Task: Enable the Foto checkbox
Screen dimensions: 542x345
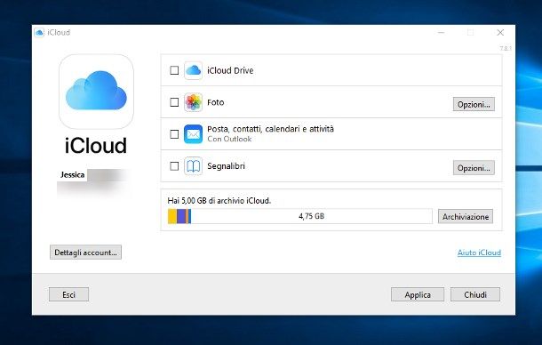Action: (x=174, y=102)
